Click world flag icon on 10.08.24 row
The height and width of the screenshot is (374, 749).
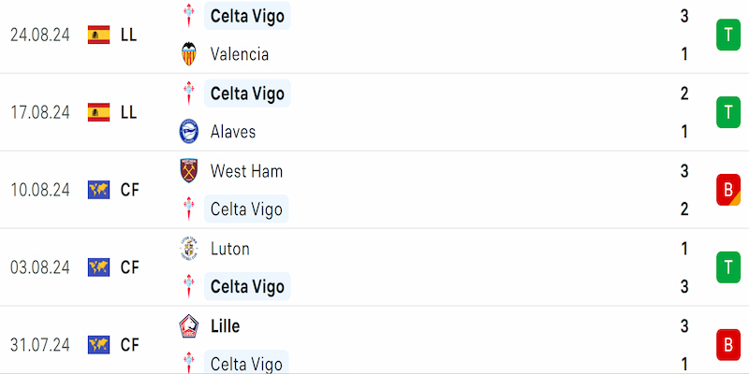[x=99, y=190]
